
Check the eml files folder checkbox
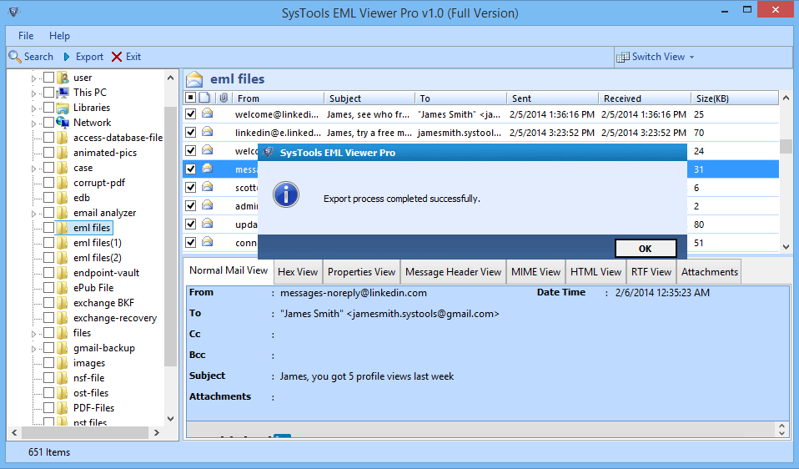pyautogui.click(x=49, y=227)
